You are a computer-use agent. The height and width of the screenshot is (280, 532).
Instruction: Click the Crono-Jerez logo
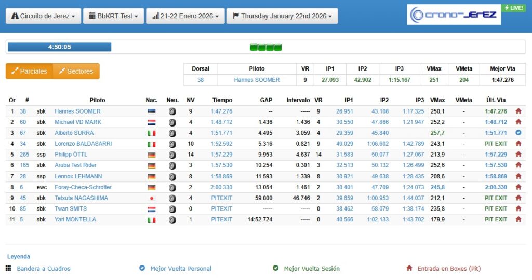454,15
